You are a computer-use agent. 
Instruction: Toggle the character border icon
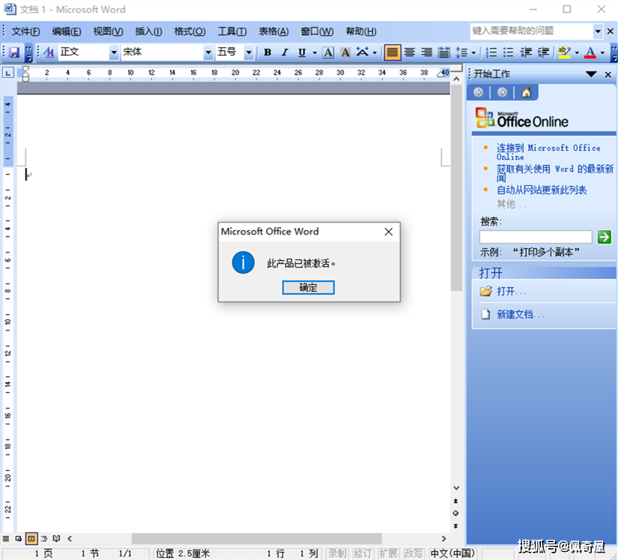pos(330,53)
